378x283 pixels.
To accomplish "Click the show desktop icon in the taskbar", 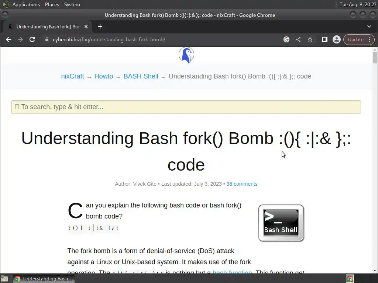I will point(4,279).
